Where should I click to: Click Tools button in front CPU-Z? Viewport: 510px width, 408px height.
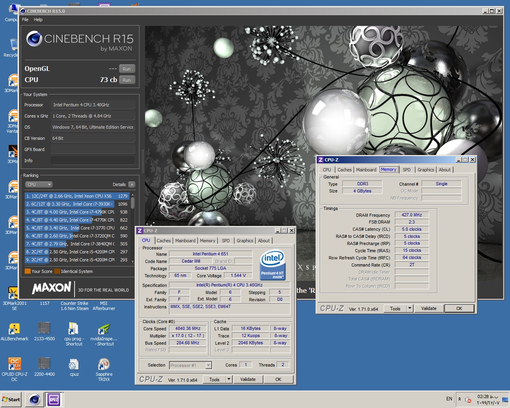click(x=214, y=380)
